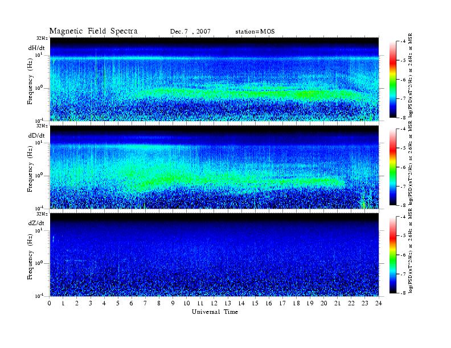Image resolution: width=451 pixels, height=348 pixels.
Task: Click hour "14" on the time axis
Action: coord(241,303)
